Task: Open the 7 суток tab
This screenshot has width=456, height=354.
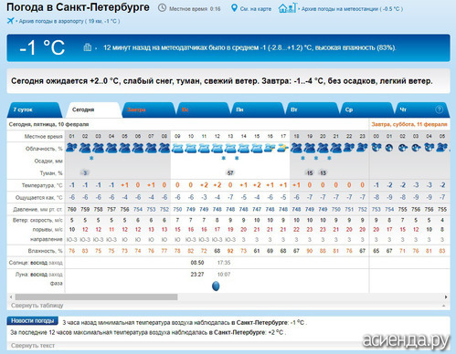Action: 34,109
